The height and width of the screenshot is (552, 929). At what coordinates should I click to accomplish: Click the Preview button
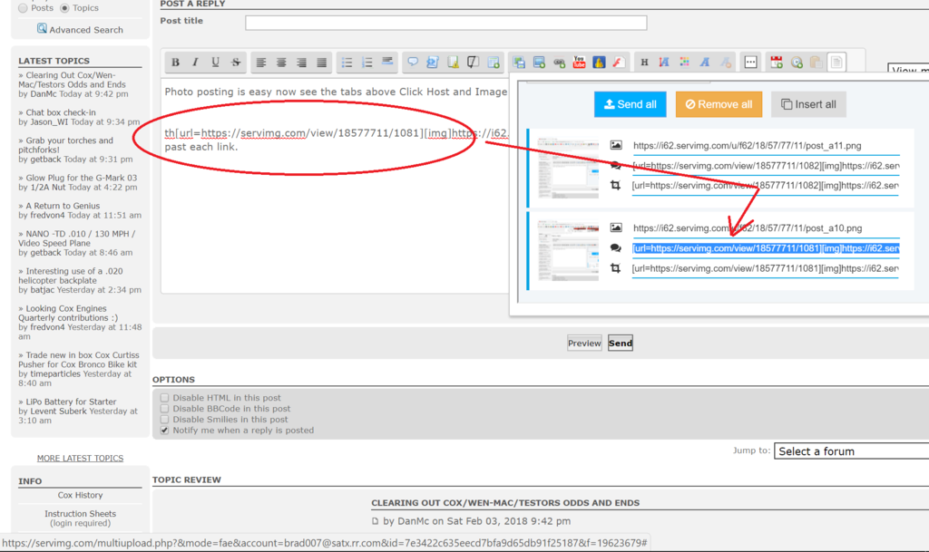(x=584, y=344)
